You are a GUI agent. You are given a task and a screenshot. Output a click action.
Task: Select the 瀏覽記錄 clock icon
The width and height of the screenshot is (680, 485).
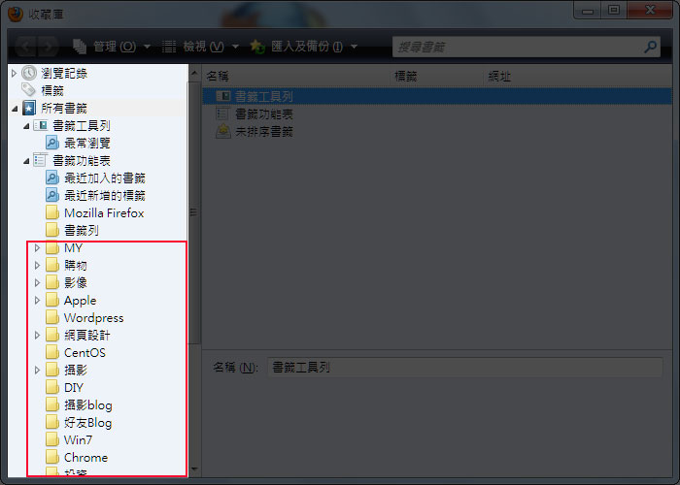coord(28,73)
